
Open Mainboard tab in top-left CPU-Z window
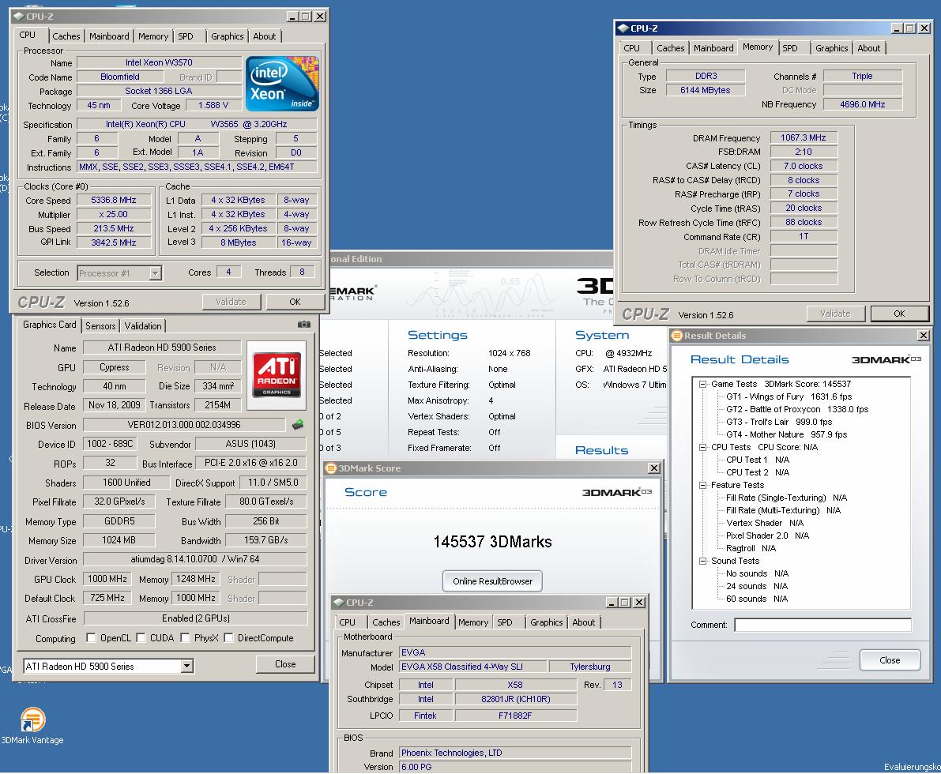click(x=109, y=36)
